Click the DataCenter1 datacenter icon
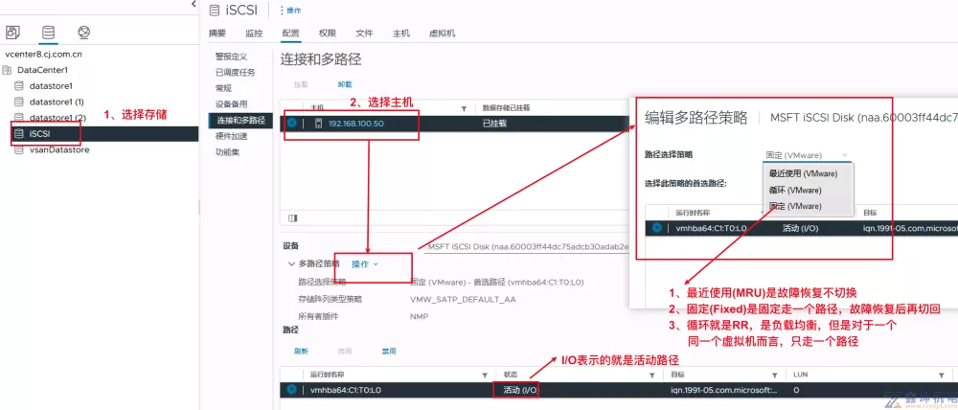 (7, 70)
